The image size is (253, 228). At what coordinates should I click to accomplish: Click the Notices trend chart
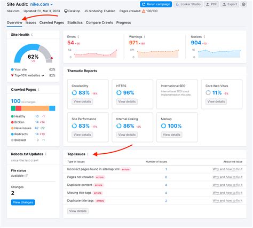coord(219,53)
